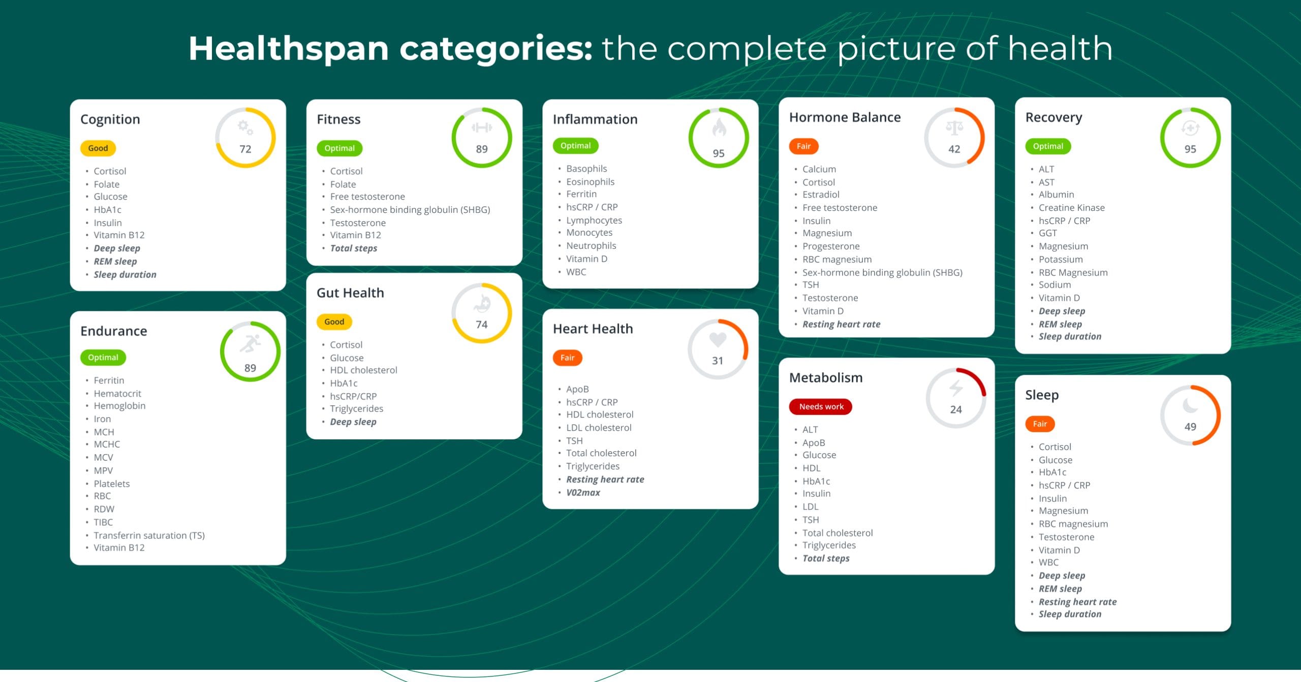Click the balance scale icon for Hormone Balance

954,127
